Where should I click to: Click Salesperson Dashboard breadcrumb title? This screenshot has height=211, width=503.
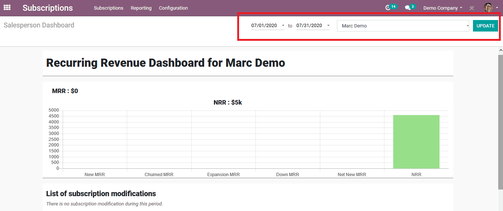coord(39,25)
